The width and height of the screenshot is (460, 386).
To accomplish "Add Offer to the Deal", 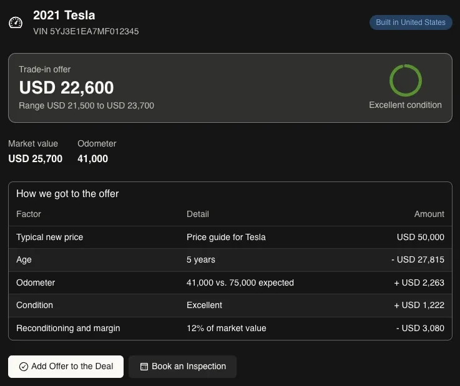I will (66, 367).
